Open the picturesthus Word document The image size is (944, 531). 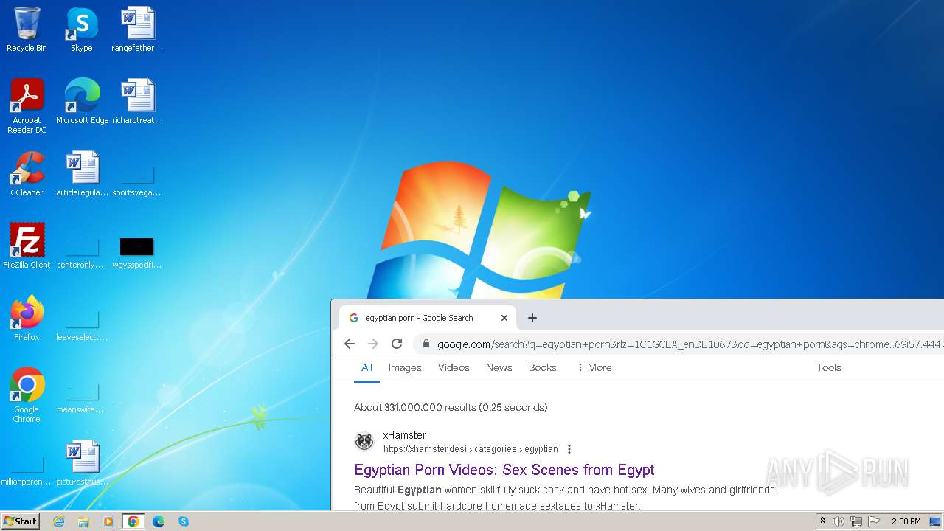[82, 463]
